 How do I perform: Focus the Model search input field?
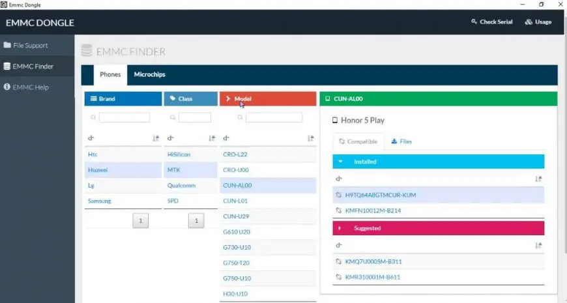[x=274, y=117]
